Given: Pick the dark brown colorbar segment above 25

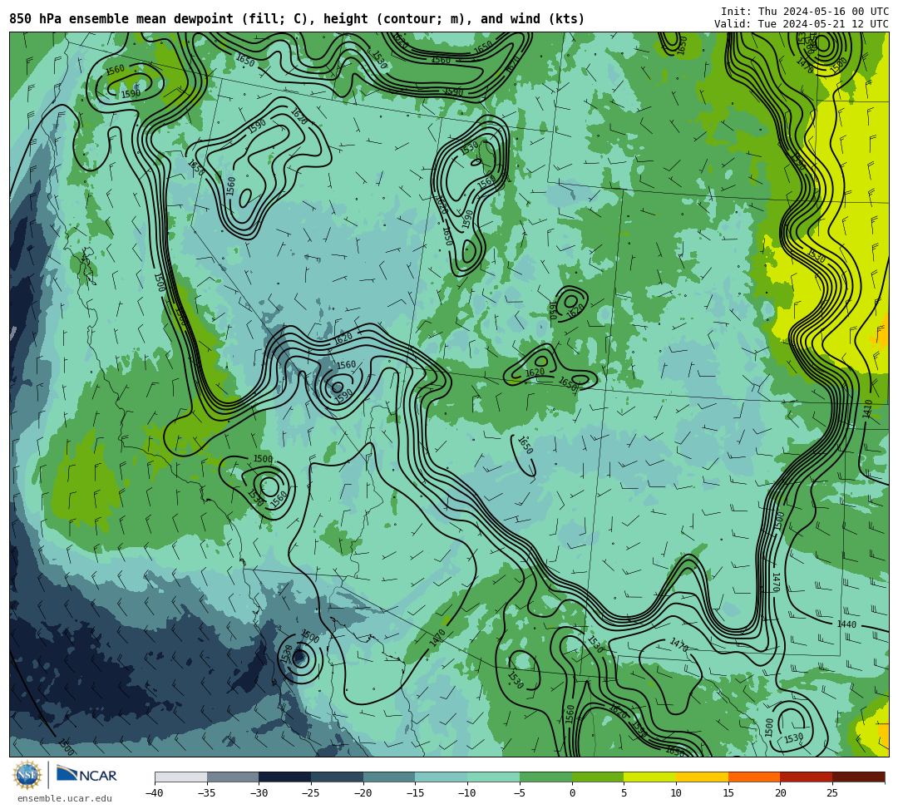Looking at the screenshot, I should pos(858,777).
